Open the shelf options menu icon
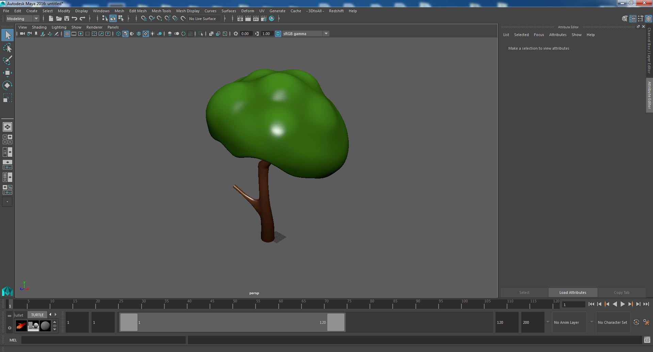Viewport: 653px width, 352px height. pyautogui.click(x=10, y=328)
